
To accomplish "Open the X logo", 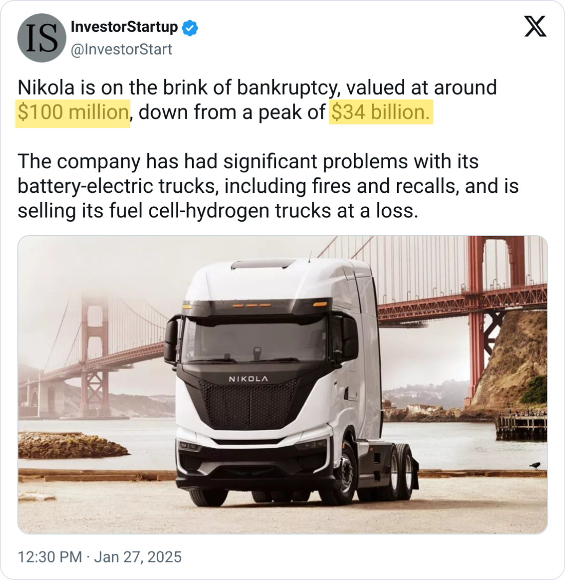I will (535, 26).
